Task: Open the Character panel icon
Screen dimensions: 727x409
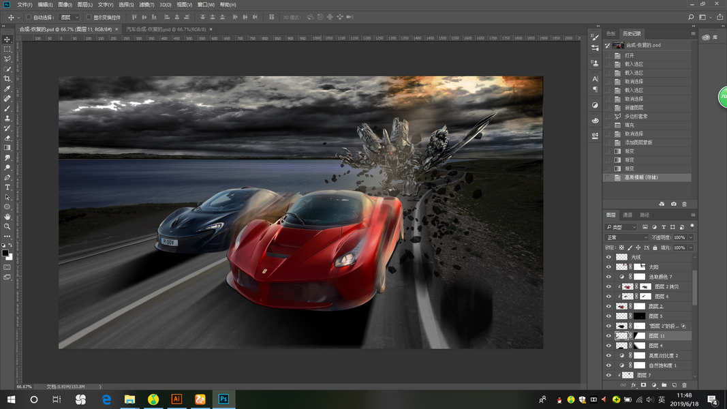Action: click(x=595, y=79)
